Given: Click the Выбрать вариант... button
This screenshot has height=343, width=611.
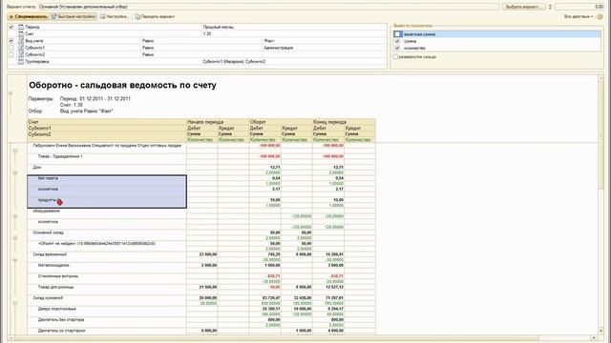Looking at the screenshot, I should 524,7.
